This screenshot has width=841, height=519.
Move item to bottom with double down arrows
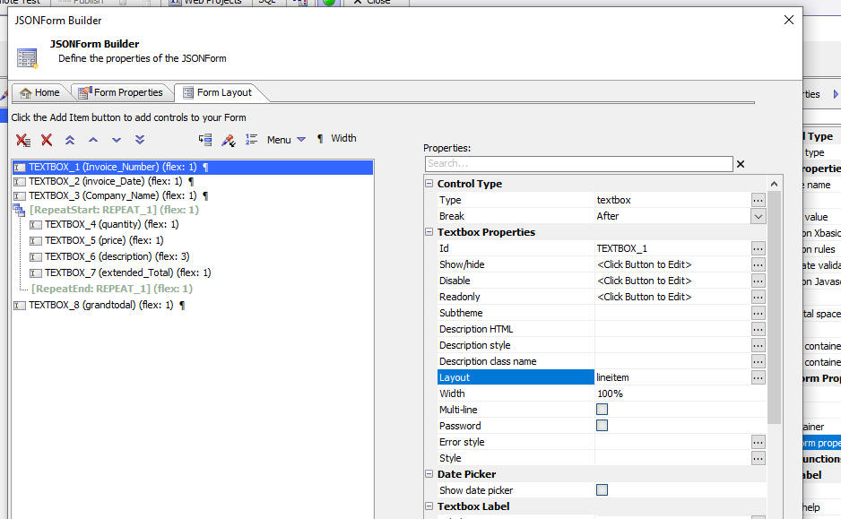click(x=140, y=140)
